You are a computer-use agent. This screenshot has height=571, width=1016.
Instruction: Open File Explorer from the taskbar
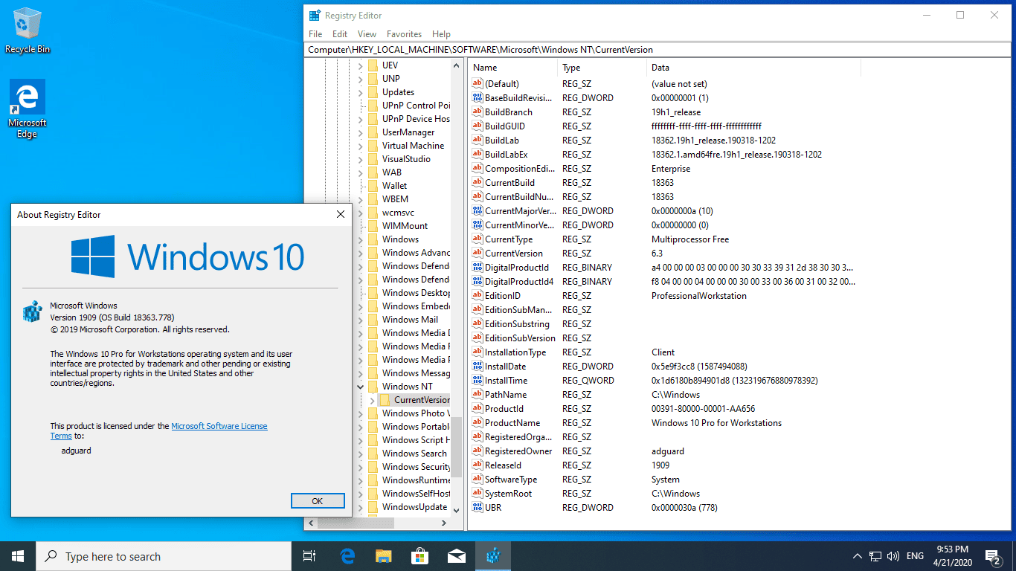click(x=384, y=556)
